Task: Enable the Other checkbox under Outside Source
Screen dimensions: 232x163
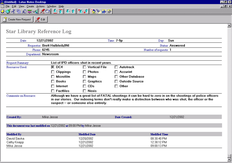Action: click(x=116, y=86)
